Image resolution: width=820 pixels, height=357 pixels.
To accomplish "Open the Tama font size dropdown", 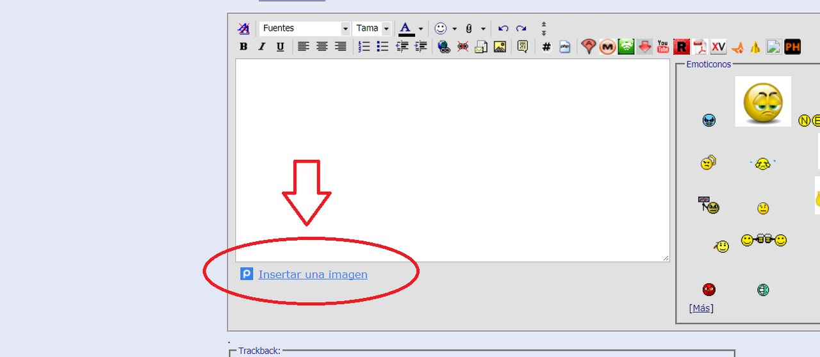I will [372, 28].
